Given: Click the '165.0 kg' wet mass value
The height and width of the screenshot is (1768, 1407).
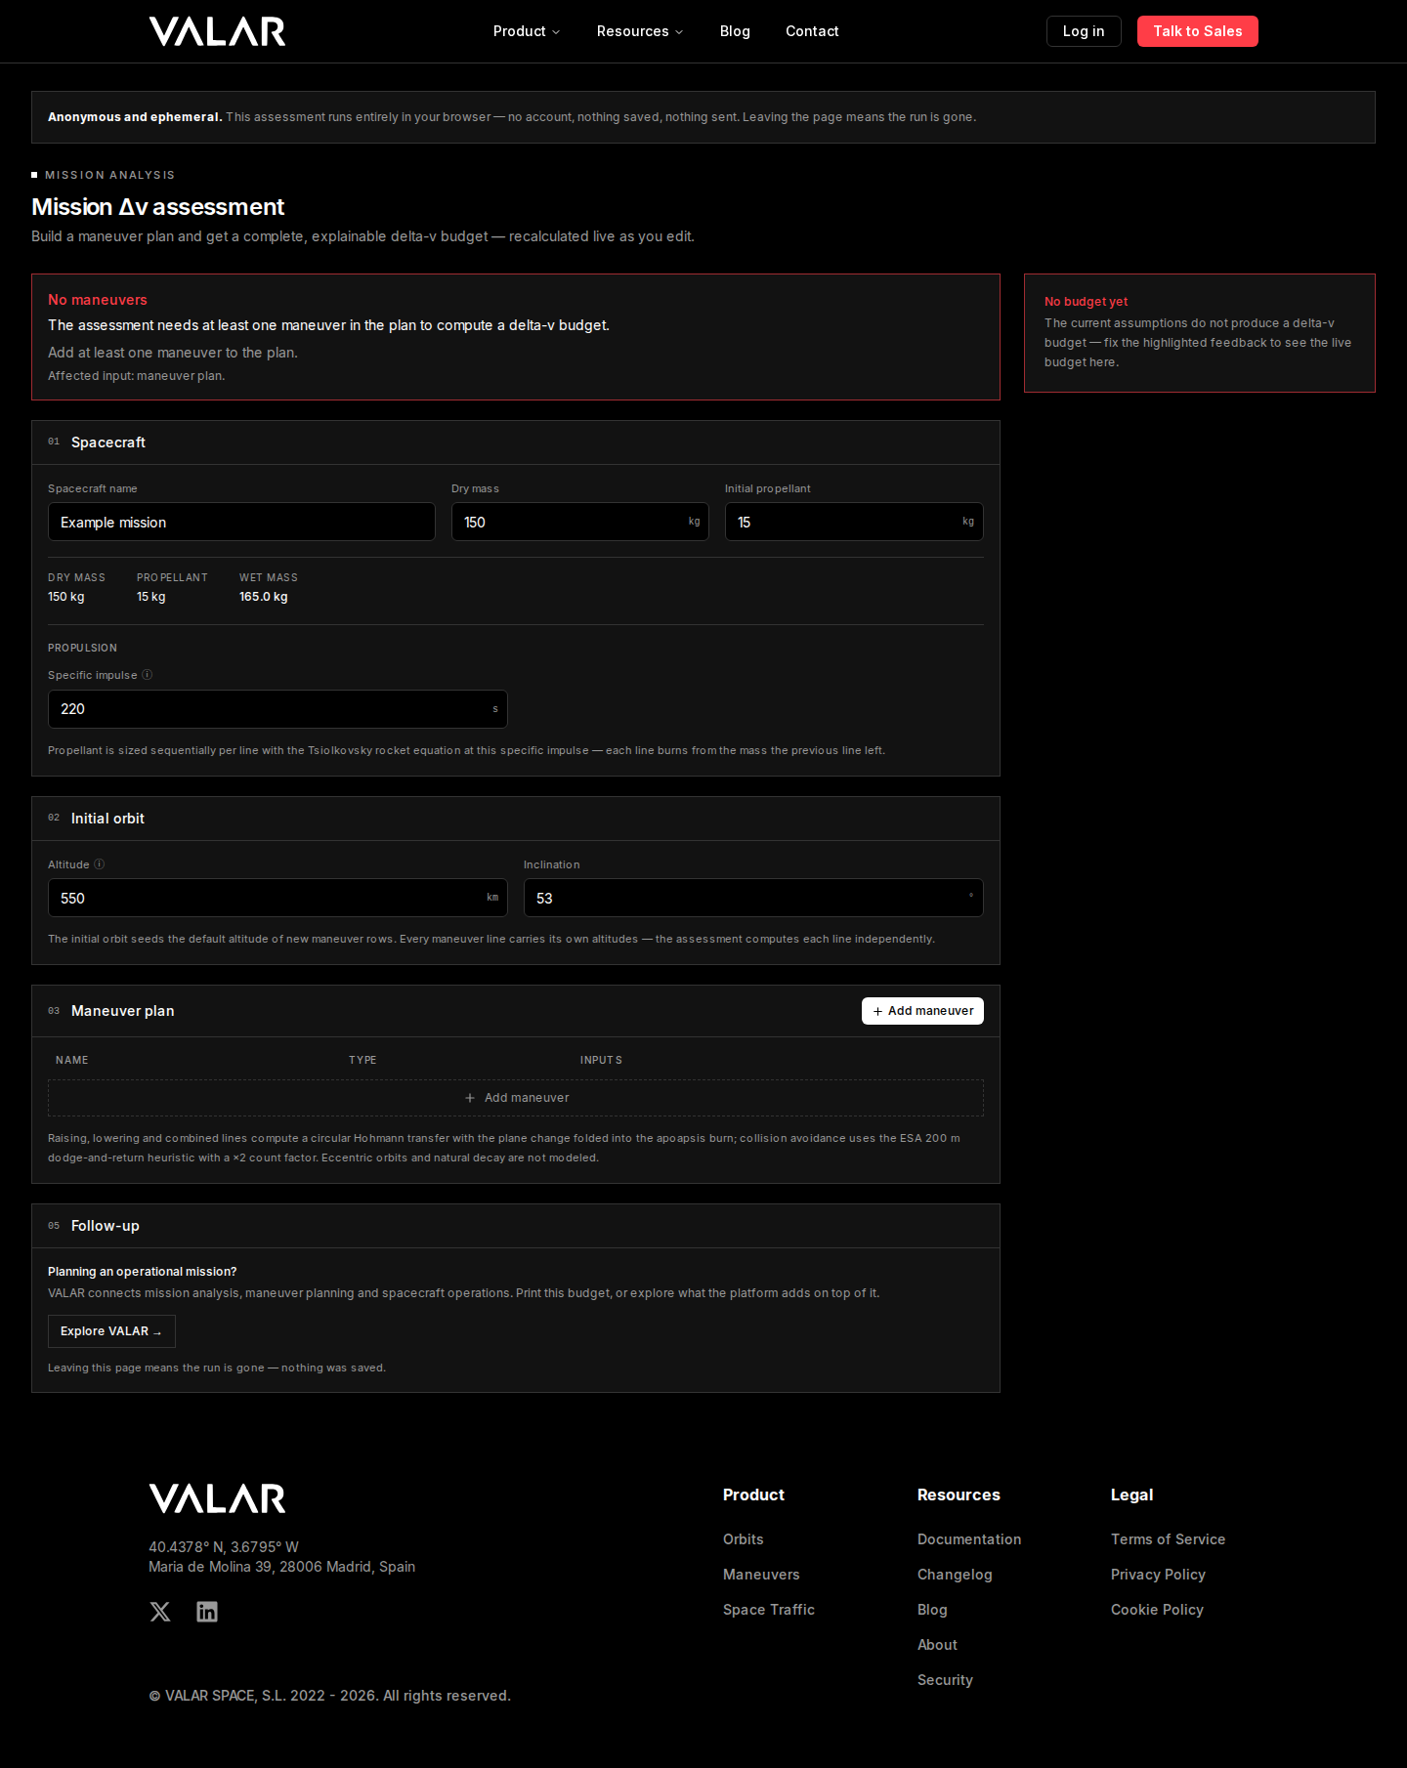Looking at the screenshot, I should pyautogui.click(x=264, y=597).
